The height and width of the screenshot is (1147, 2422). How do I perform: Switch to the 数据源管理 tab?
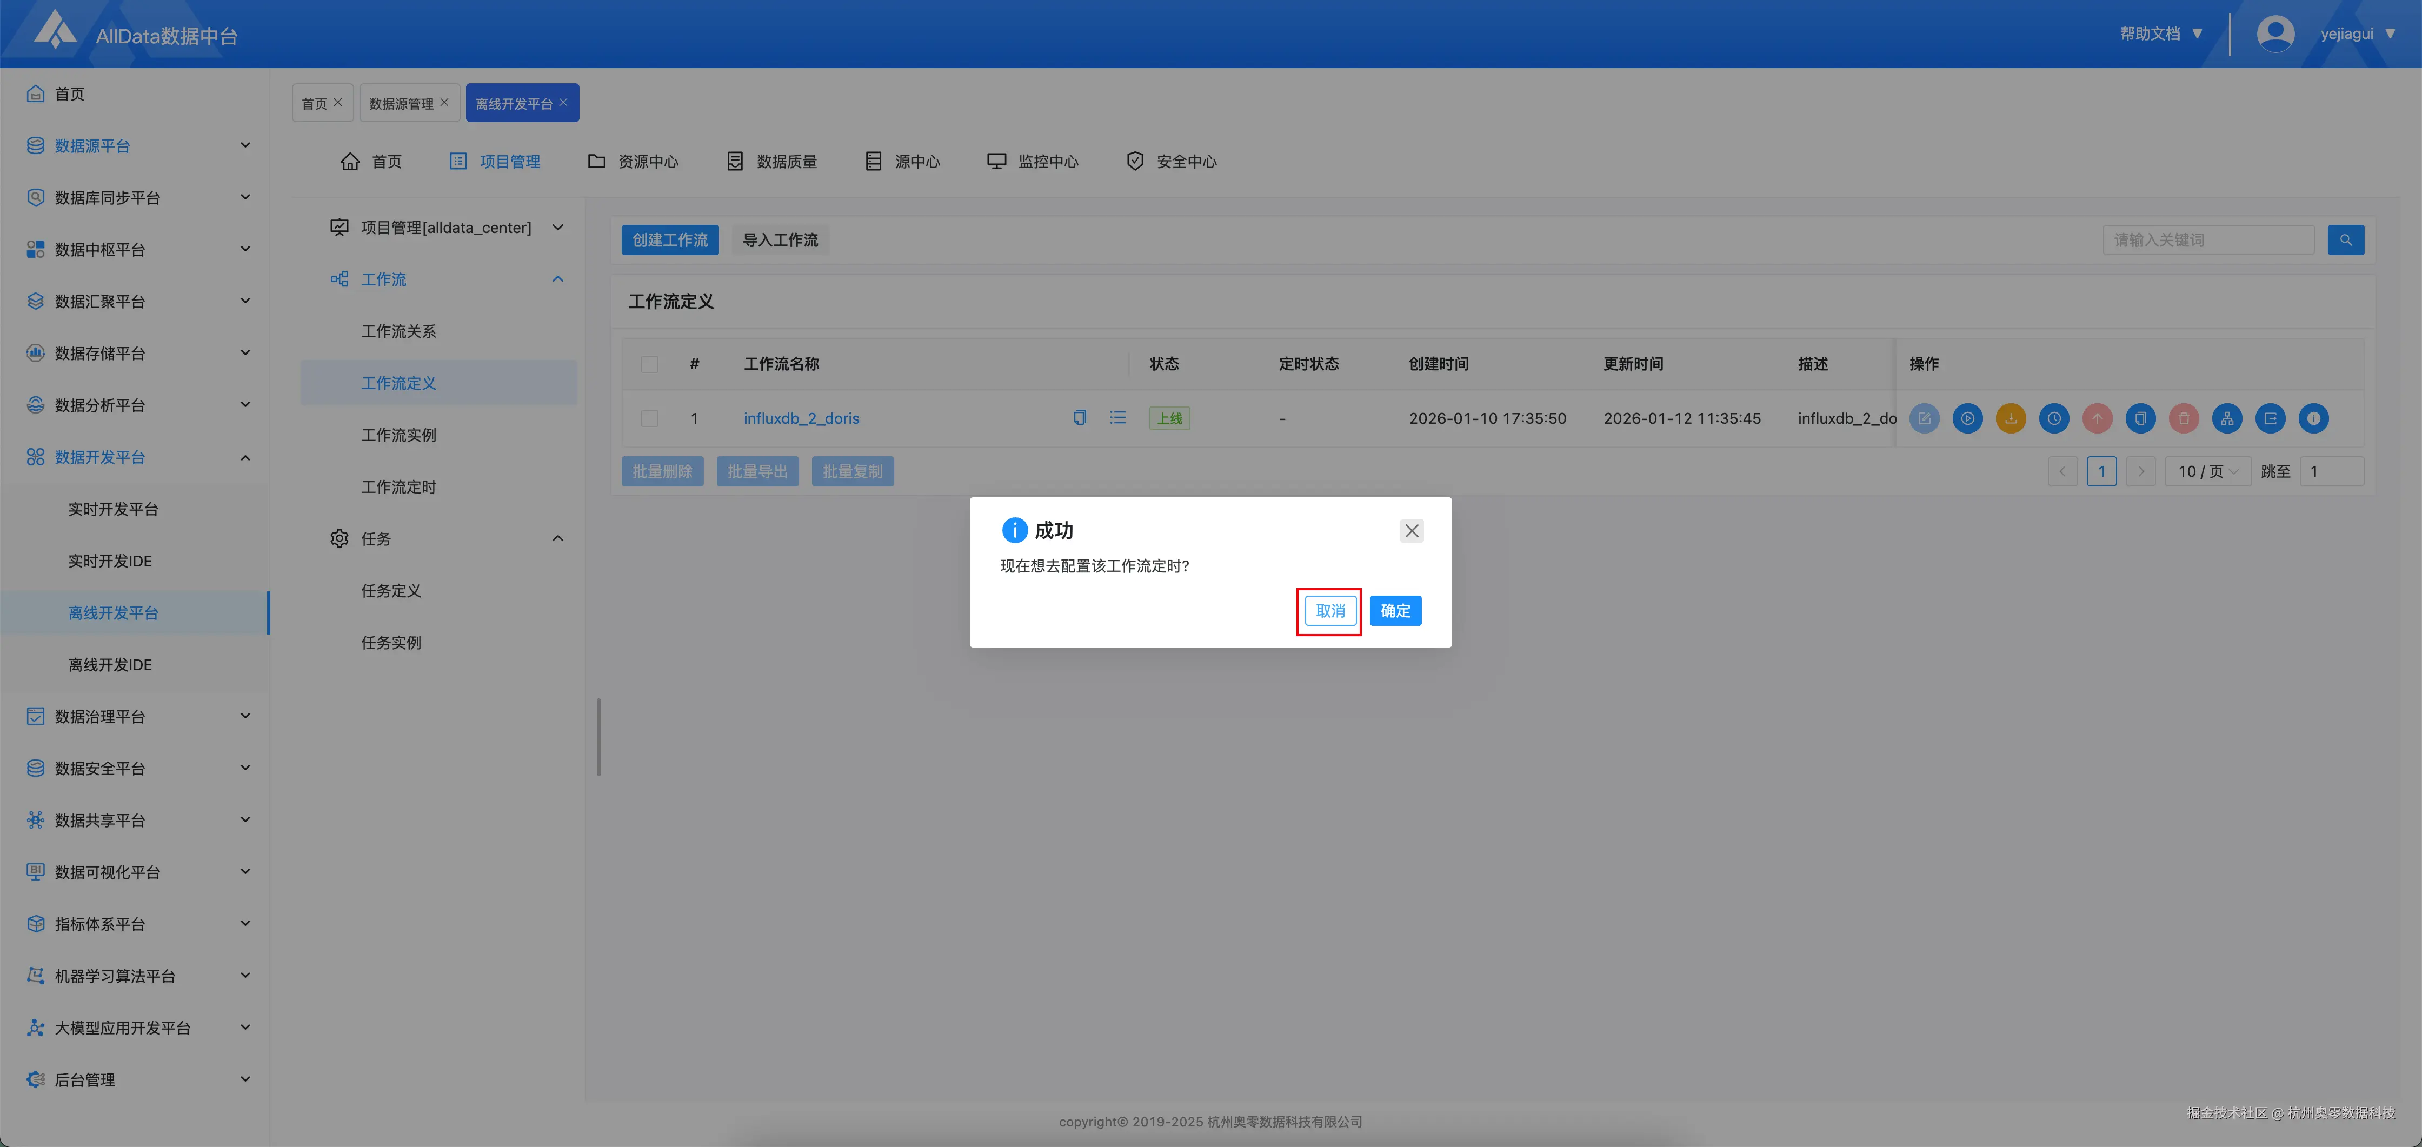pos(402,103)
